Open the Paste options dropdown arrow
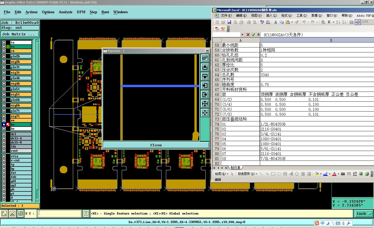This screenshot has width=374, height=228. tap(292, 22)
